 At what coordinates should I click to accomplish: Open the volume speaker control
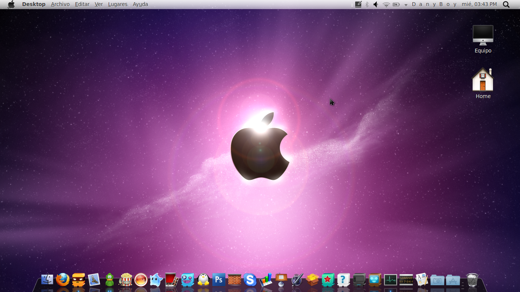point(376,4)
